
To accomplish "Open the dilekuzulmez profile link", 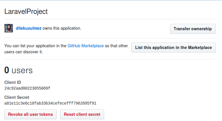I will (28, 28).
